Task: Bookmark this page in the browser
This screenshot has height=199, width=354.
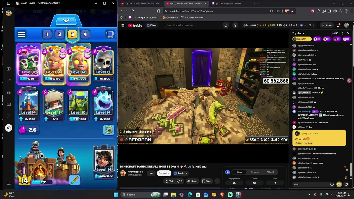Action: [x=158, y=11]
